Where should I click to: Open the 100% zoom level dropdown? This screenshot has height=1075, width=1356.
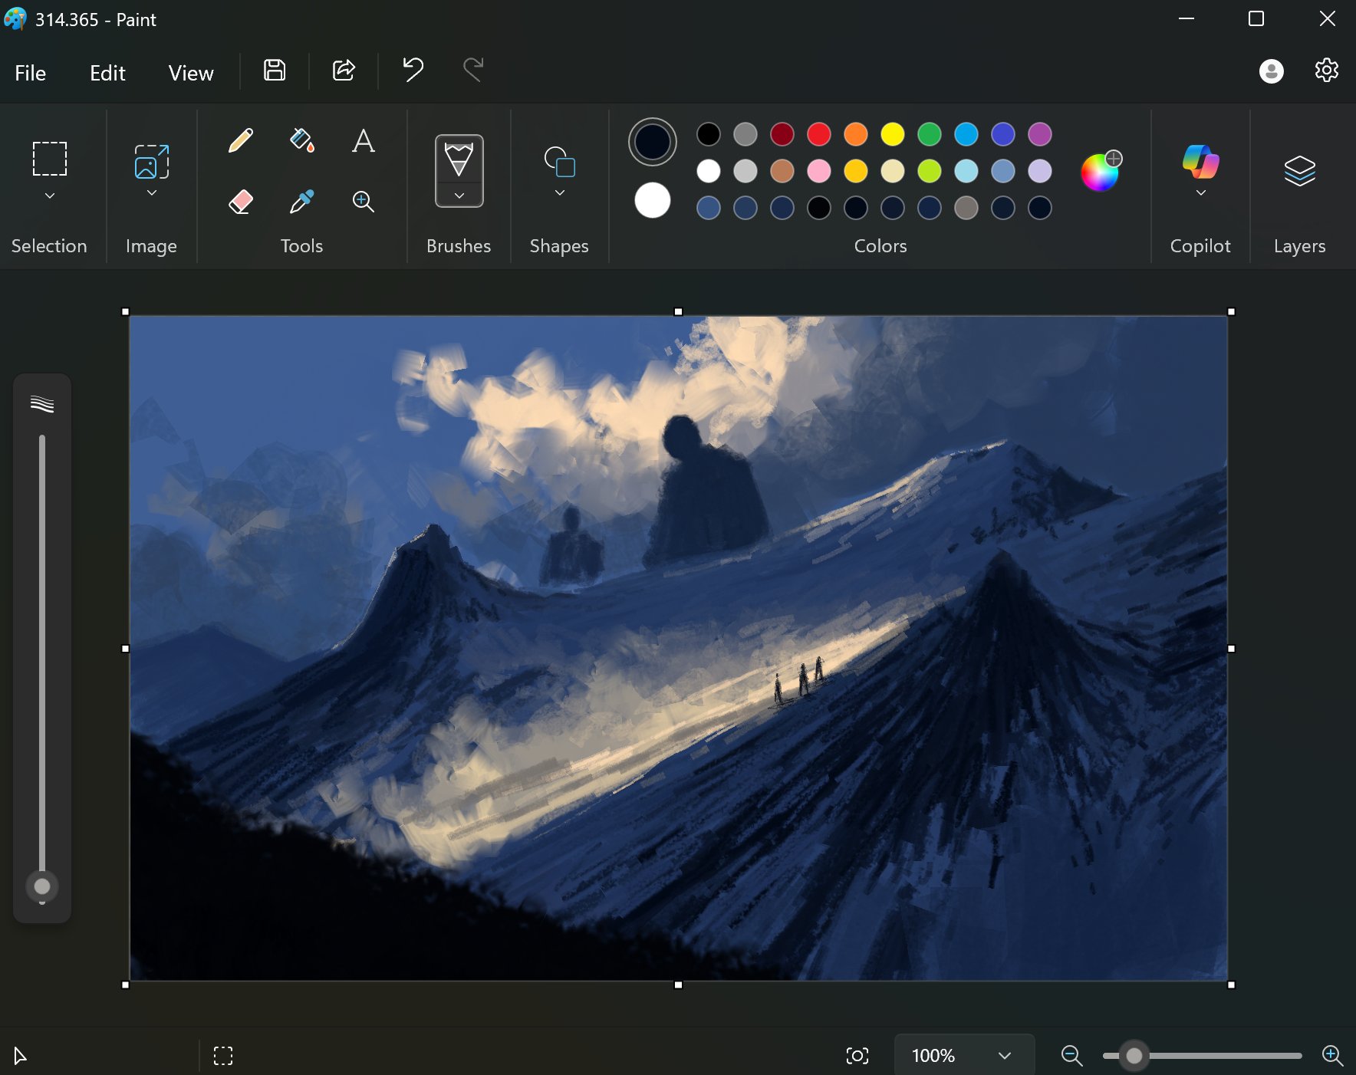pos(964,1056)
